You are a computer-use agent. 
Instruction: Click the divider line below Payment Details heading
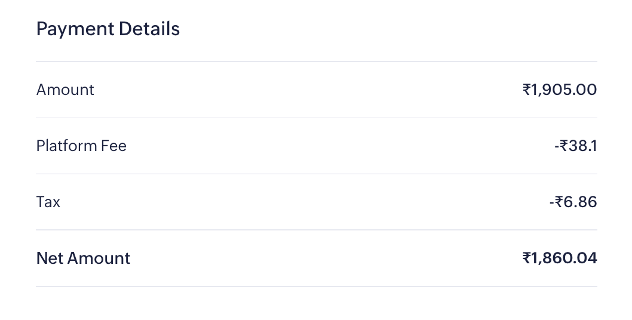click(316, 61)
